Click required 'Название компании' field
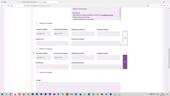Viewport: 170px width, 96px height. click(83, 34)
